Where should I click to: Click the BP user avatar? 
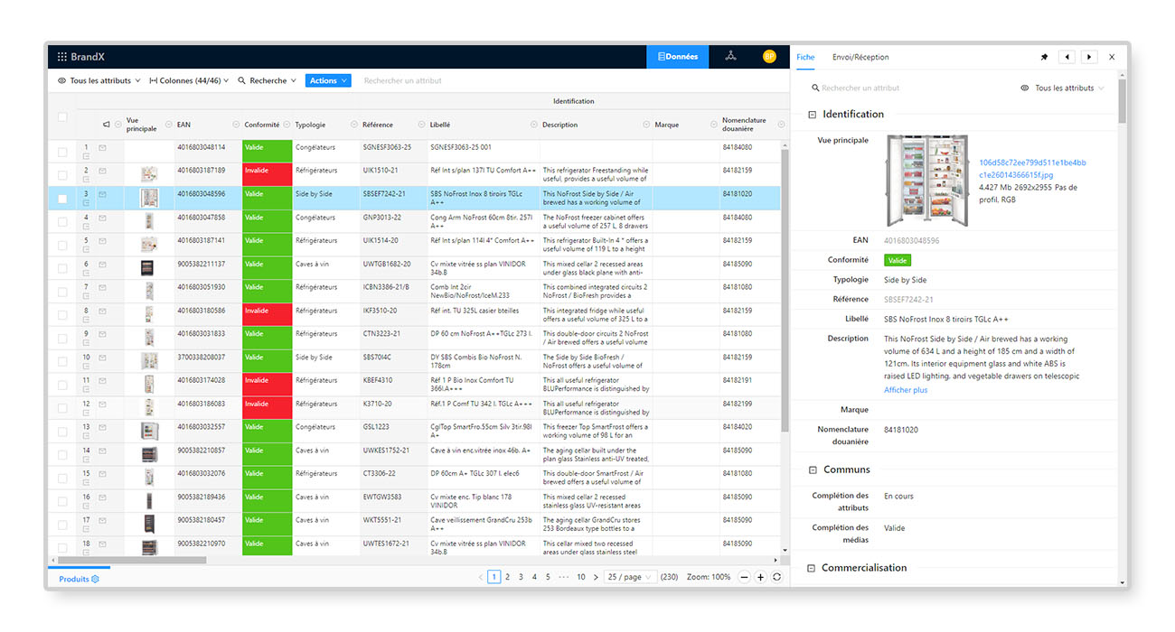pos(769,57)
